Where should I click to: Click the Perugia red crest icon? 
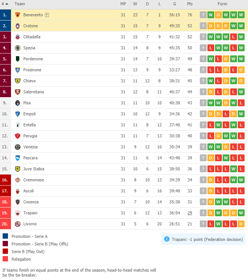point(17,136)
